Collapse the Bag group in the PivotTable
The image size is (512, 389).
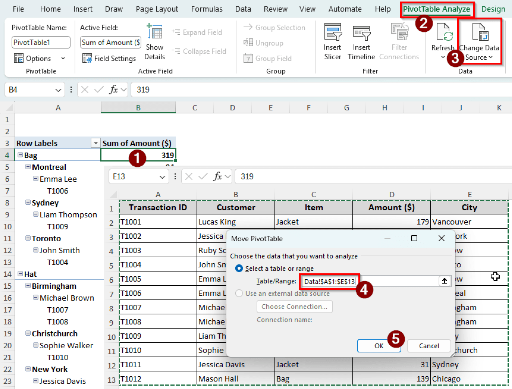(19, 155)
